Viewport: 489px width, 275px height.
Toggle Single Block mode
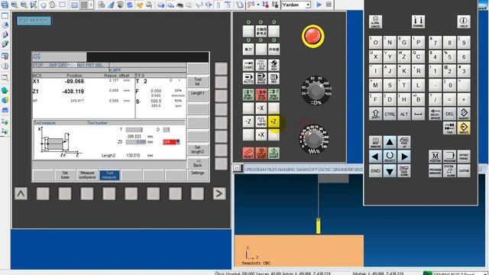coord(261,78)
